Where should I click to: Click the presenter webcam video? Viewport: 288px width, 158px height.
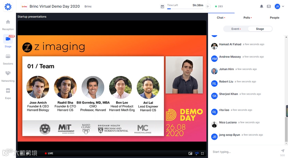tap(184, 75)
